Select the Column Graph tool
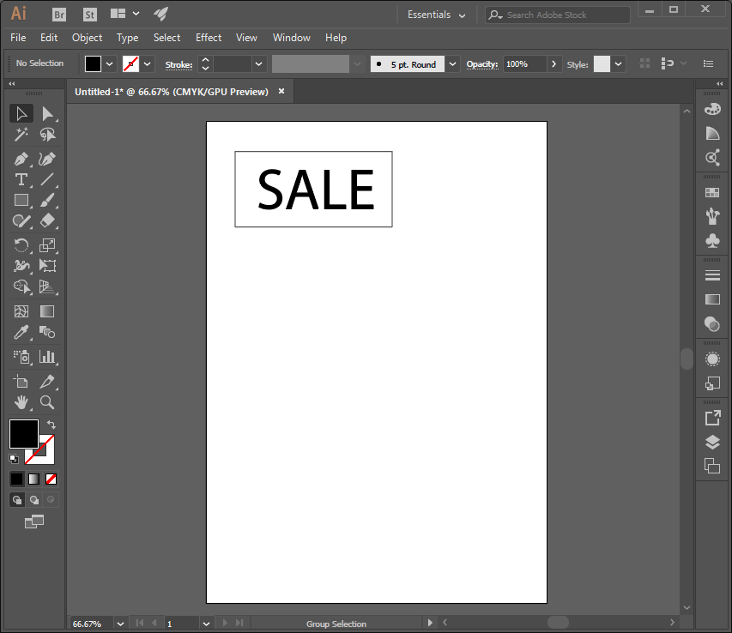The width and height of the screenshot is (732, 633). [47, 357]
